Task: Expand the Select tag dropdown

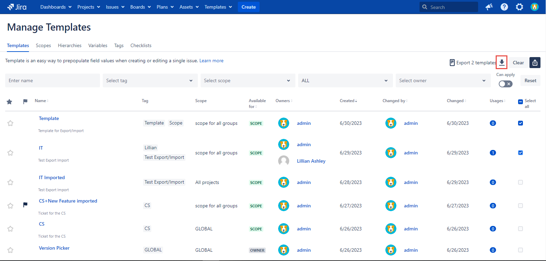Action: point(150,80)
